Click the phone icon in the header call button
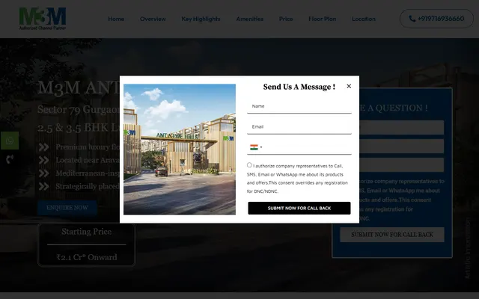 click(x=412, y=19)
